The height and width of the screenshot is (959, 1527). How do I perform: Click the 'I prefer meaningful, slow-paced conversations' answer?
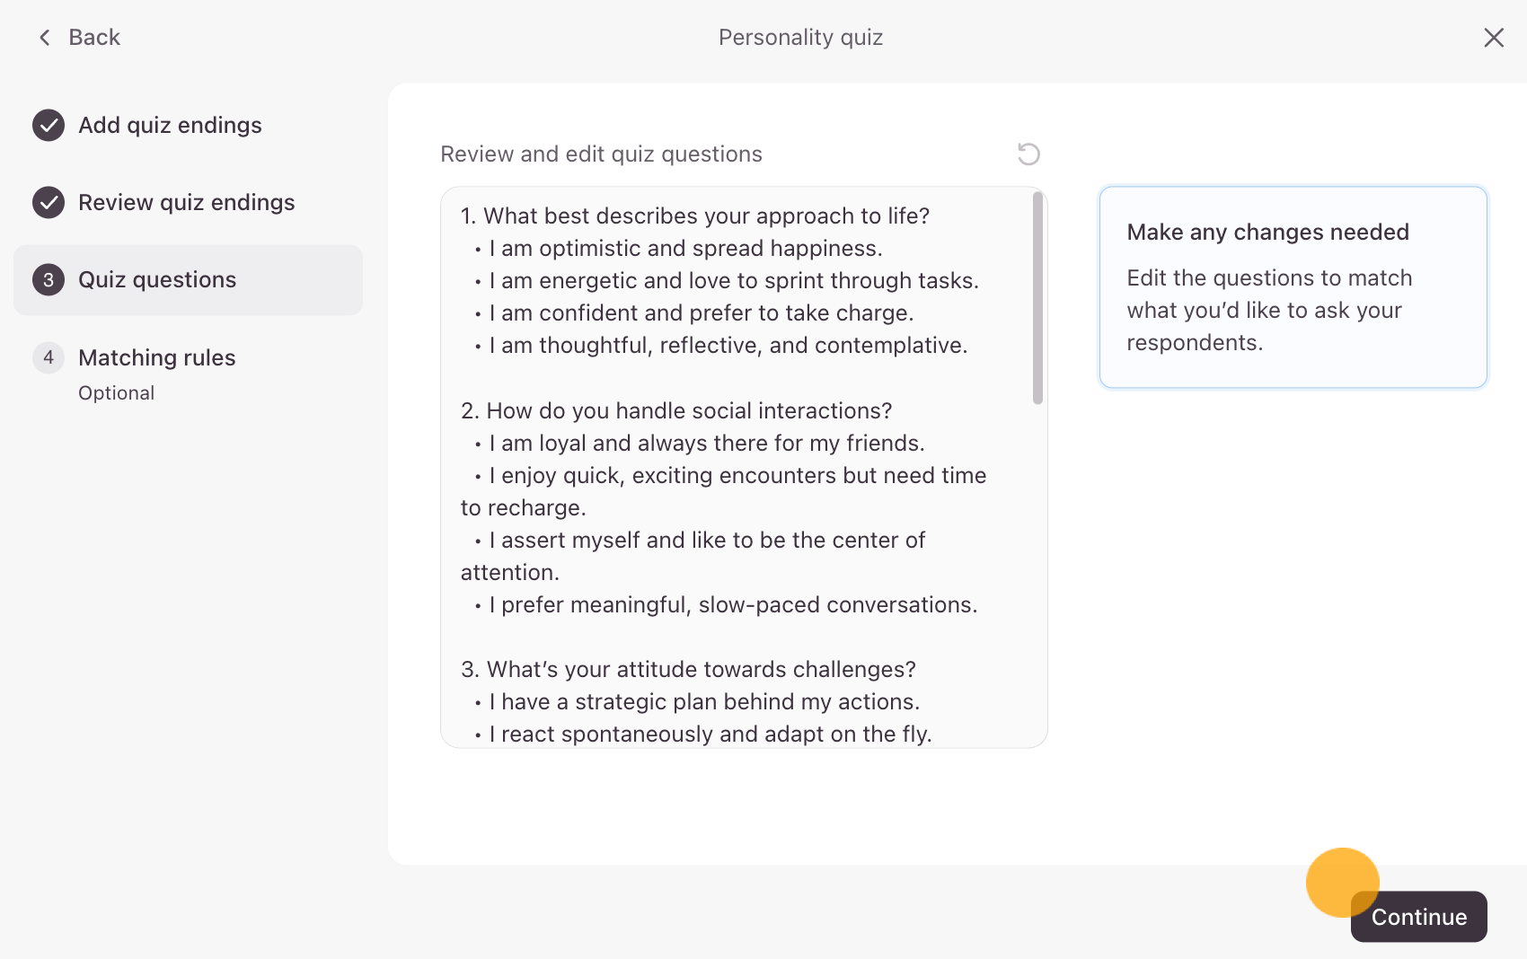tap(733, 605)
